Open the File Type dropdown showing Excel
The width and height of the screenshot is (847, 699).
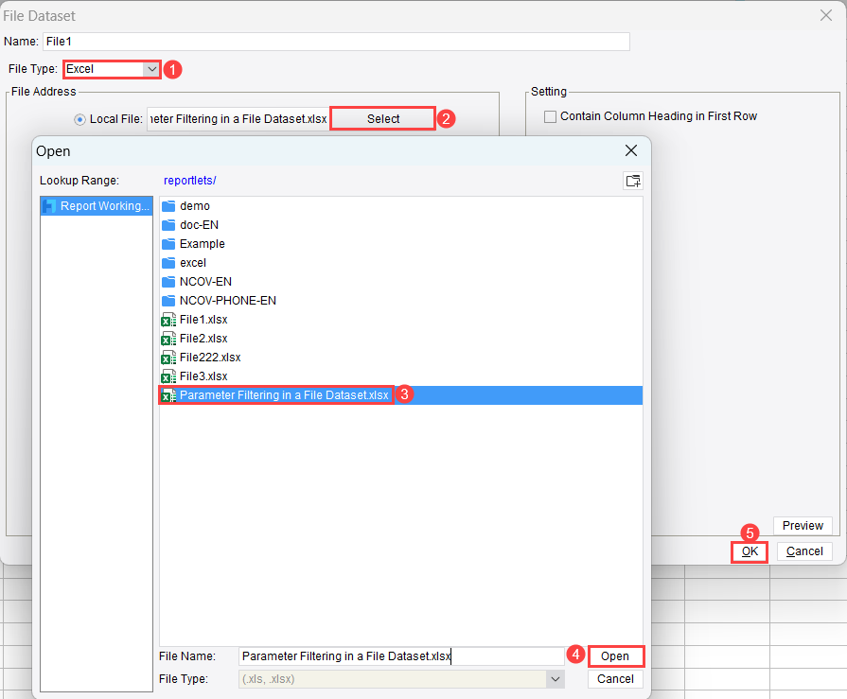click(112, 69)
